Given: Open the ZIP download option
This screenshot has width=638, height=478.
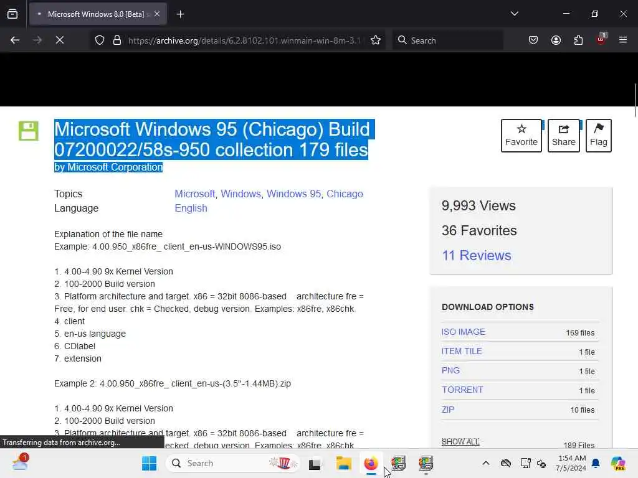Looking at the screenshot, I should 448,410.
